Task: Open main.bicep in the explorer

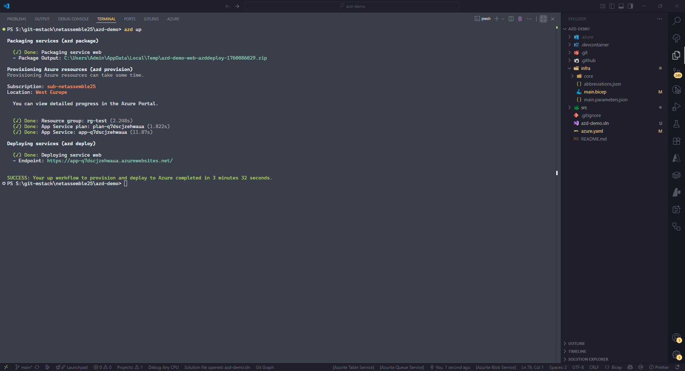Action: point(595,92)
